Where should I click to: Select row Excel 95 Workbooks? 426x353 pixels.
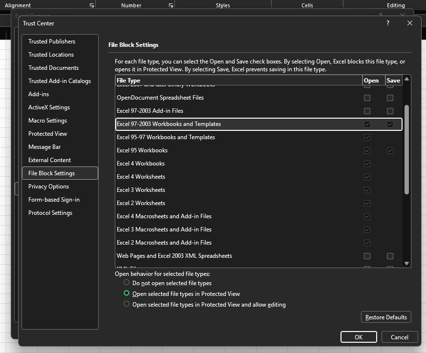[258, 150]
